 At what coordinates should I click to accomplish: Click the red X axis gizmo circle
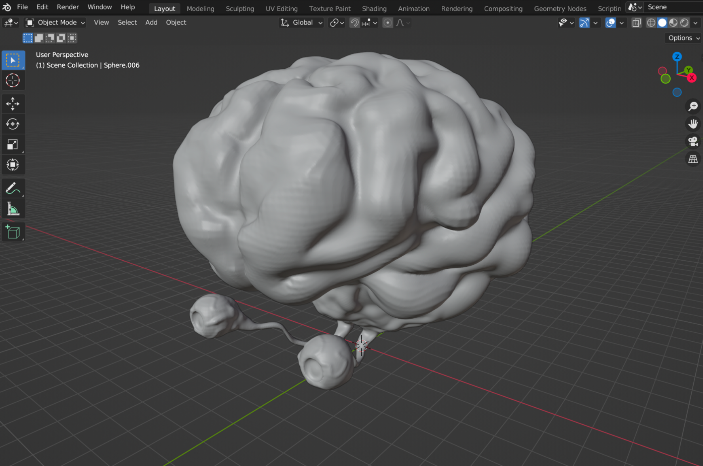pos(692,78)
